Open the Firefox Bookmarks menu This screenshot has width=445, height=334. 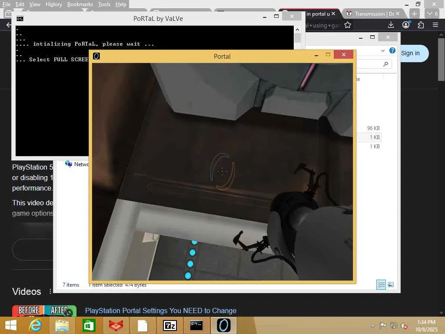click(80, 4)
